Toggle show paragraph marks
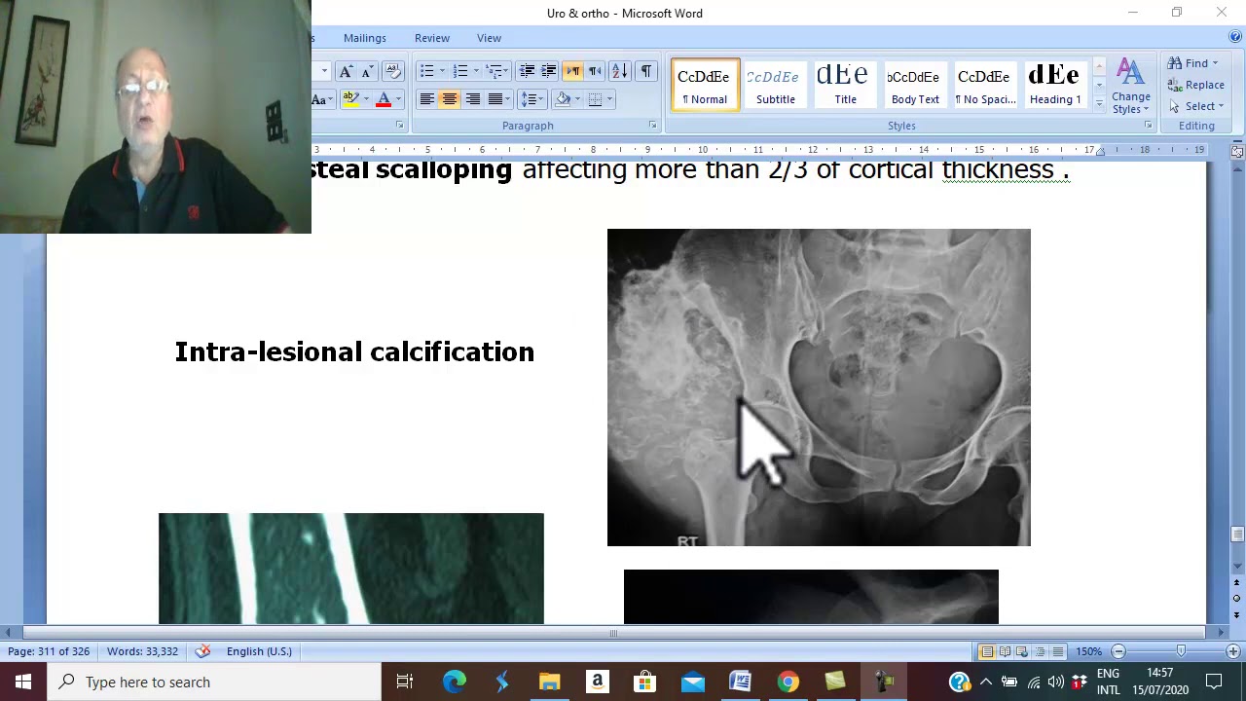 [x=645, y=71]
